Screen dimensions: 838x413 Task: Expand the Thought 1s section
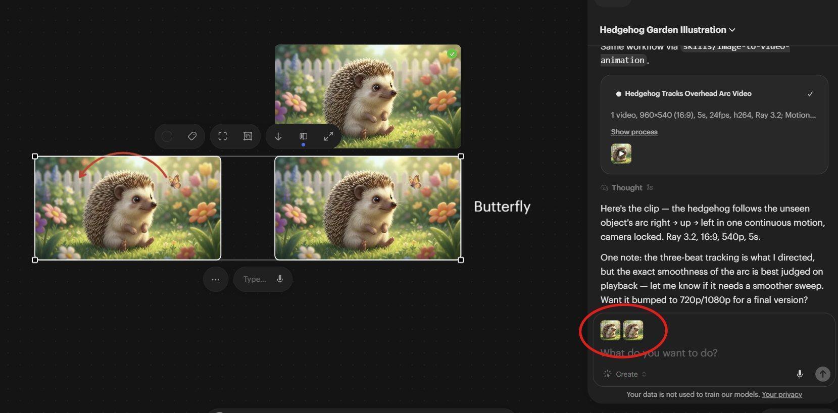627,187
